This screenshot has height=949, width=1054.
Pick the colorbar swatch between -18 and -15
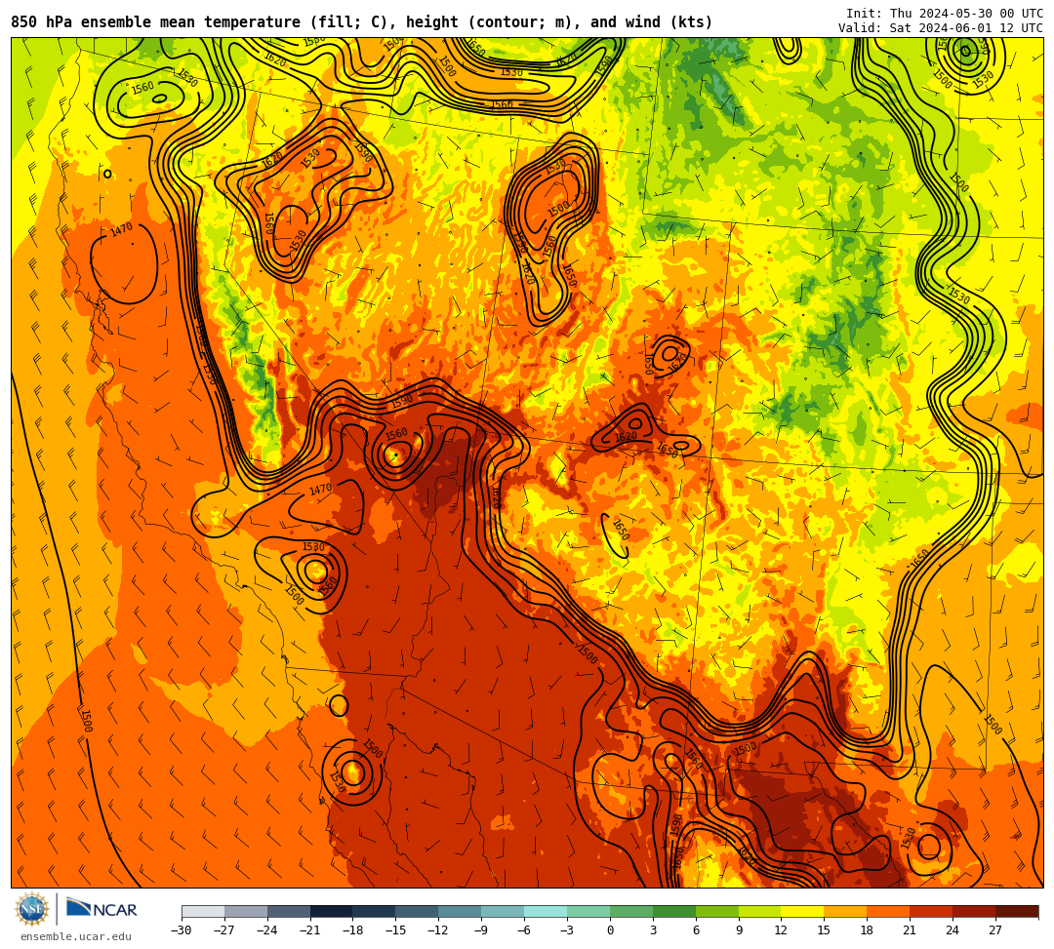tap(375, 911)
